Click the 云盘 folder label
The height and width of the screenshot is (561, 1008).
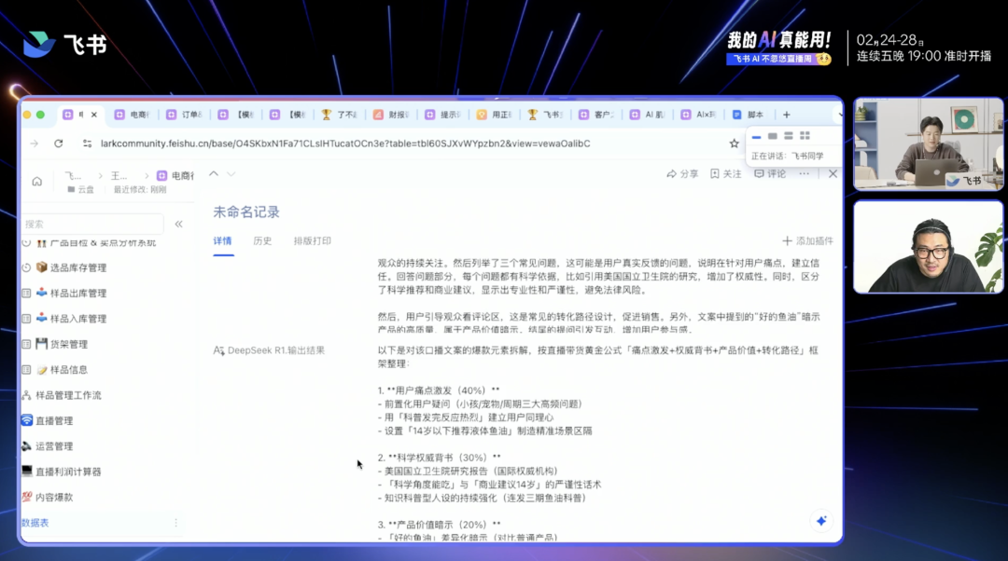pos(81,189)
